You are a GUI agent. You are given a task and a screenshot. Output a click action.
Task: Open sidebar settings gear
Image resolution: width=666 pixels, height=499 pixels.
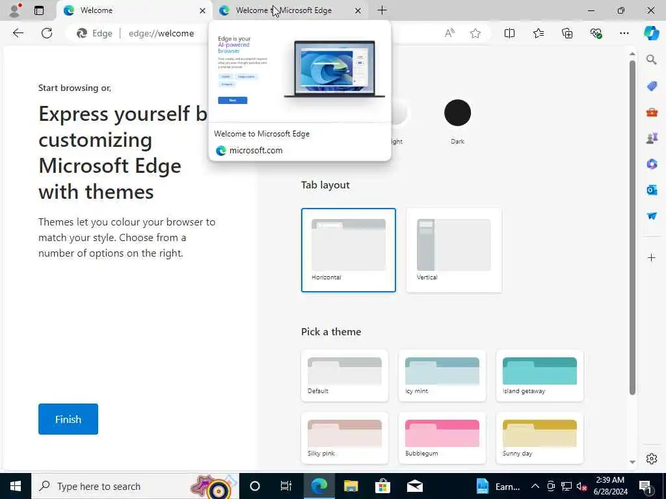coord(652,459)
